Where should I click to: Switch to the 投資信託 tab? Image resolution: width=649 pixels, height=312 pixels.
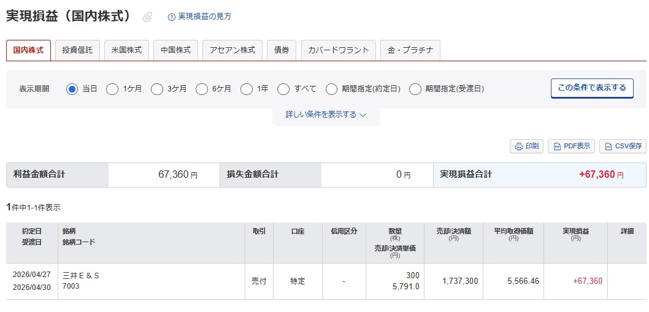pos(77,50)
